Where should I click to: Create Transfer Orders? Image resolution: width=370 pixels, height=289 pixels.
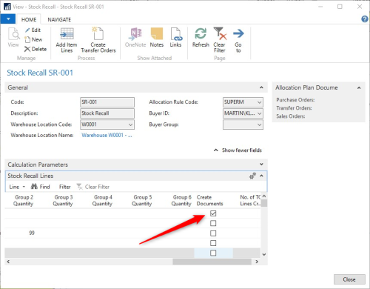tap(98, 40)
